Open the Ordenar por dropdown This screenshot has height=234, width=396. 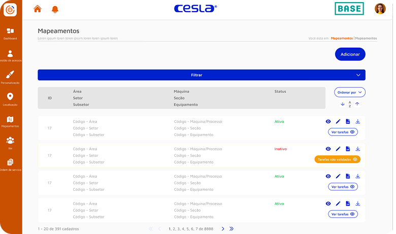349,92
